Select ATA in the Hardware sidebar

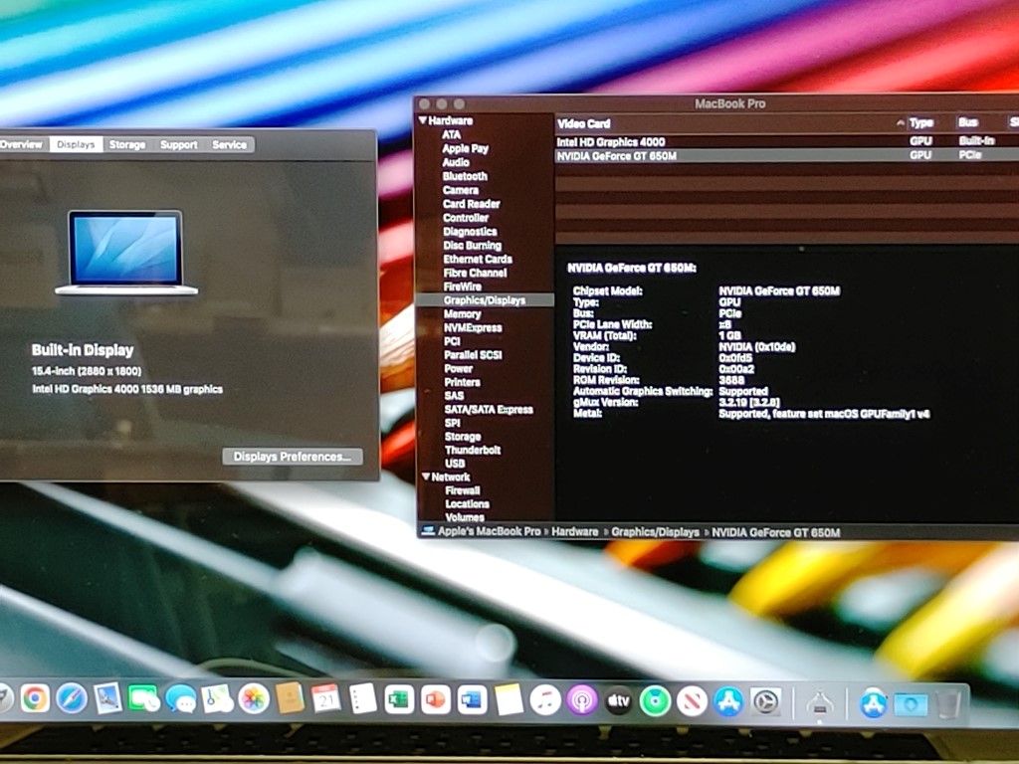(452, 134)
